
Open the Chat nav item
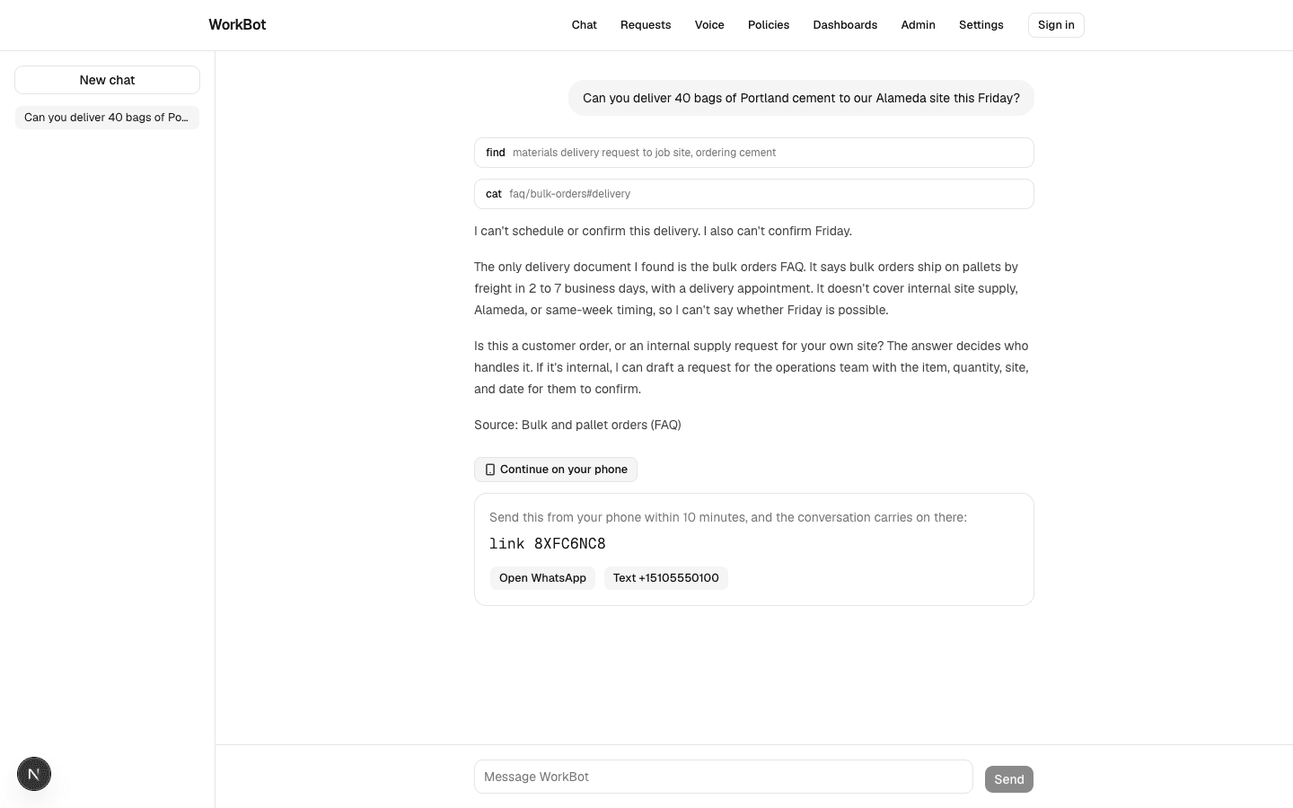pyautogui.click(x=584, y=25)
